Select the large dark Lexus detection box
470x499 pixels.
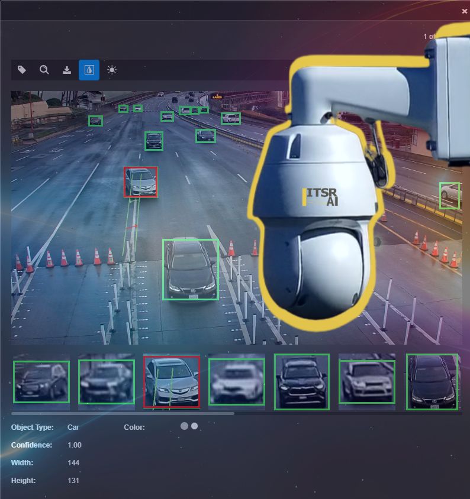(191, 270)
